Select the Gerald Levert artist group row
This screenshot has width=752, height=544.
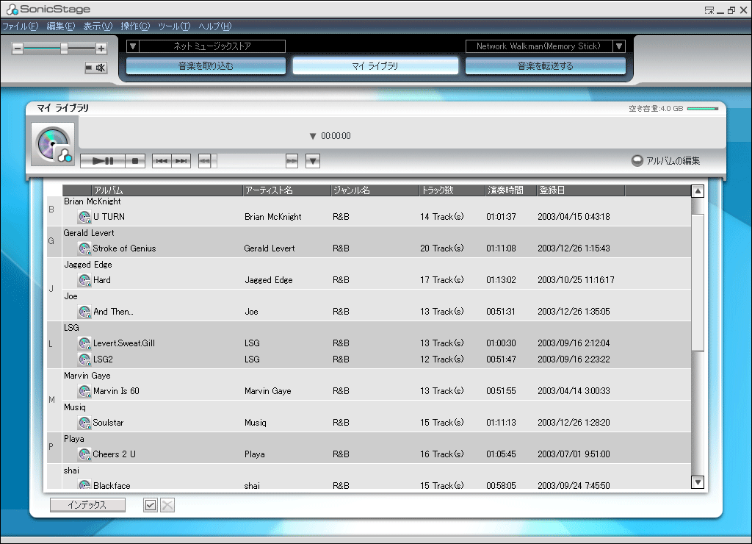click(377, 233)
